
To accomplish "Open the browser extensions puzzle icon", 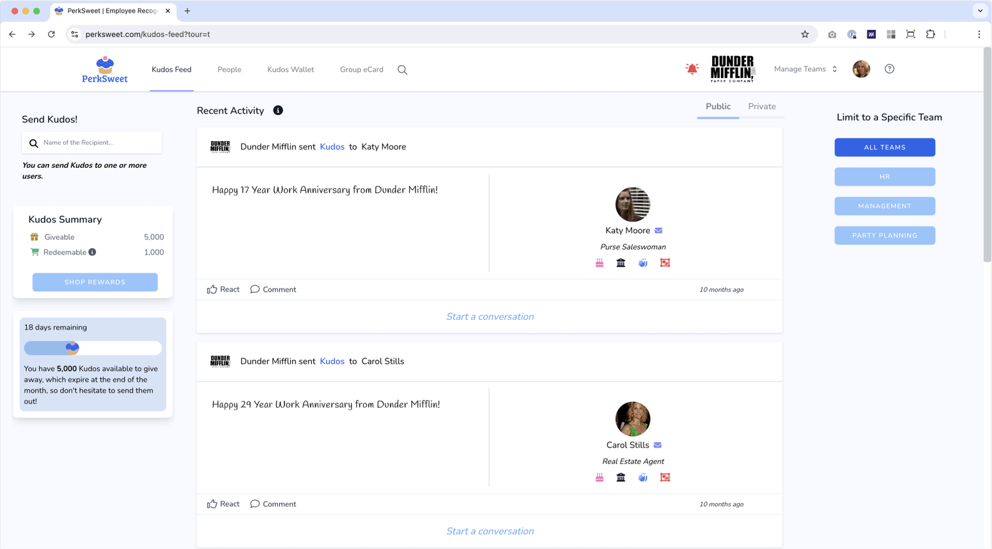I will (x=931, y=34).
